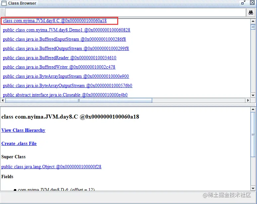Viewport: 257px width, 204px height.
Task: Click the horizontal scrollbar thumb
Action: coord(79,100)
